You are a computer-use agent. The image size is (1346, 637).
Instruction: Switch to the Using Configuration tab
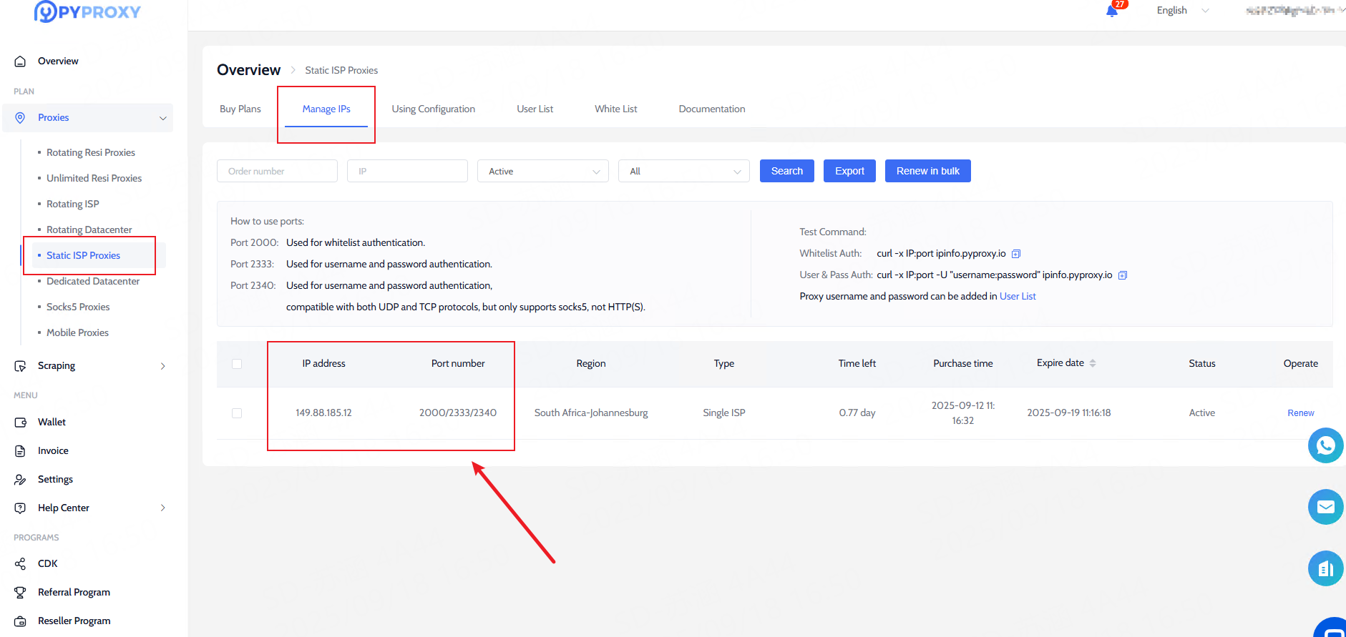[x=433, y=109]
